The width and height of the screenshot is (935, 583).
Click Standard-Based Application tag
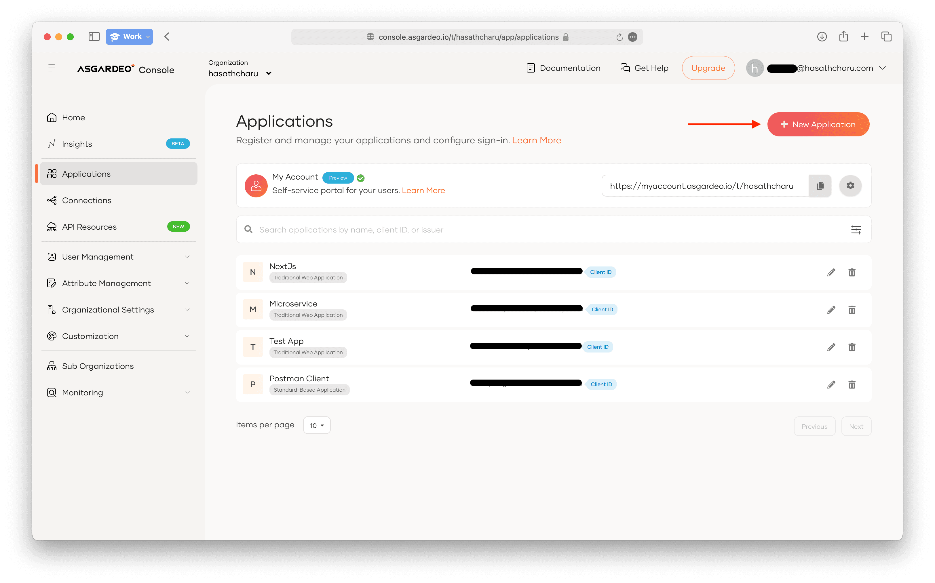click(x=309, y=390)
